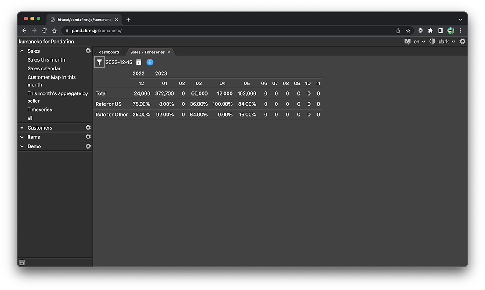Switch to the dashboard tab
Screen dimensions: 485x290
tap(109, 52)
